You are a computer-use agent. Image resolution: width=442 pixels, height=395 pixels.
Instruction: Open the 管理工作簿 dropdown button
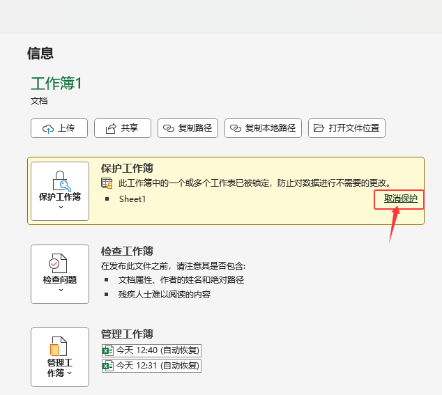tap(60, 357)
